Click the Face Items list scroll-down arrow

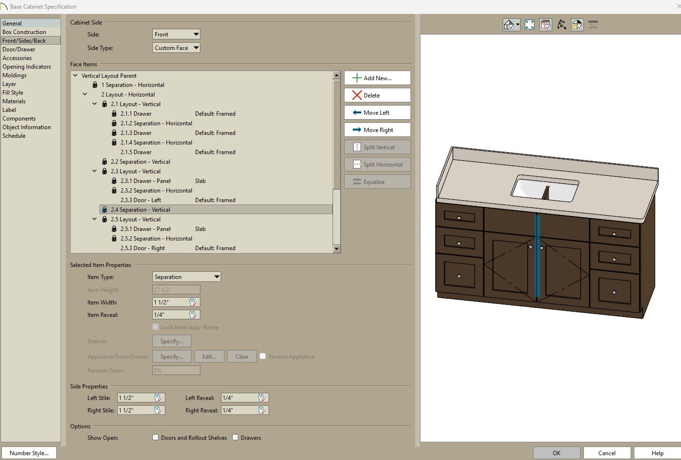click(336, 249)
